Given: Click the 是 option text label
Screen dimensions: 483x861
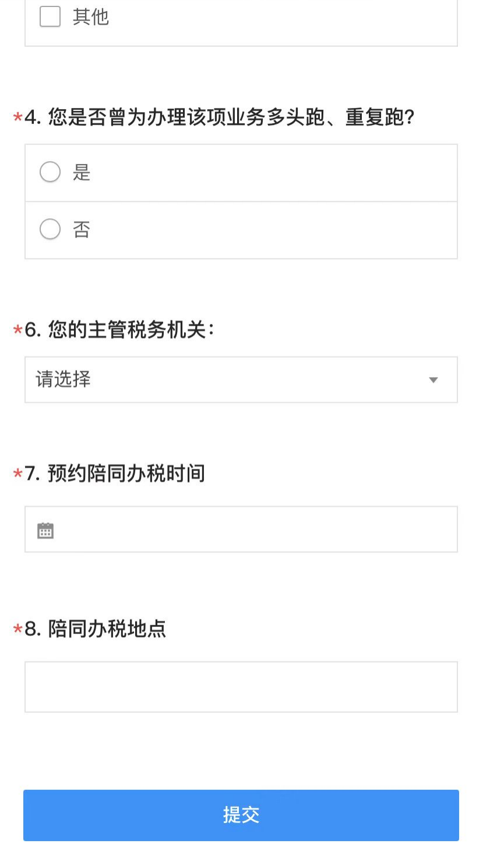Looking at the screenshot, I should (82, 172).
